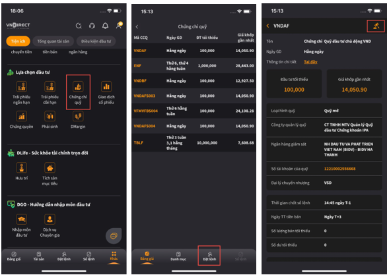Screen dimensions: 391x275
Task: Select the VFMVFBS004 fund row
Action: [194, 111]
